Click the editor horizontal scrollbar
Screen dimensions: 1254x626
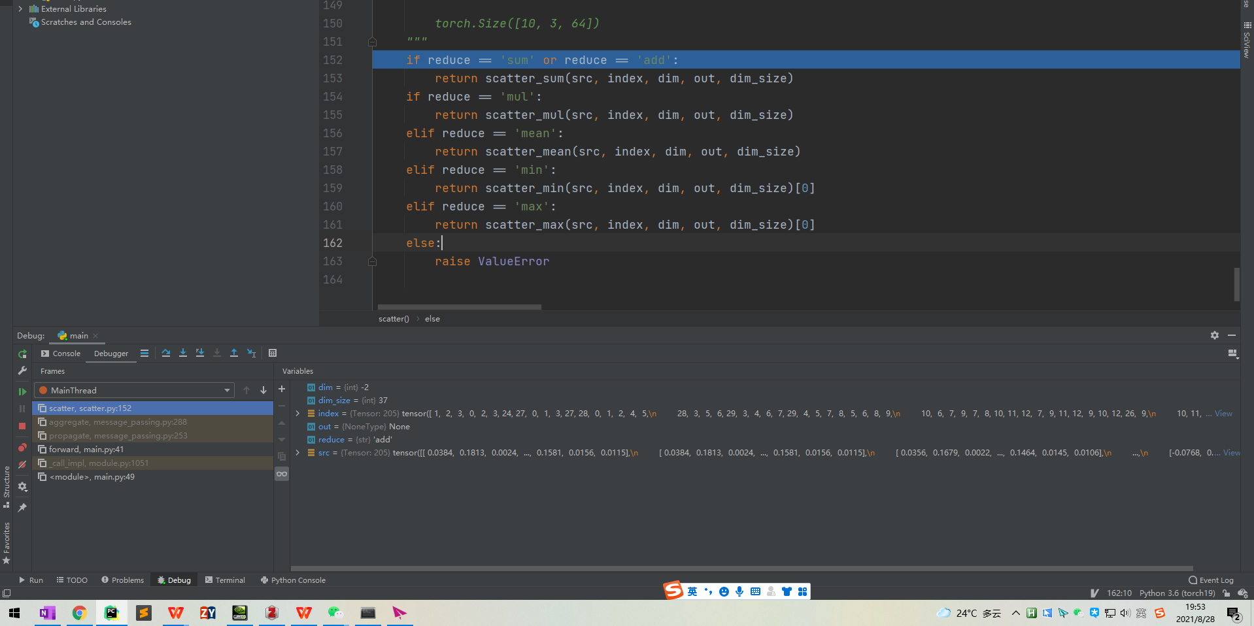coord(459,306)
